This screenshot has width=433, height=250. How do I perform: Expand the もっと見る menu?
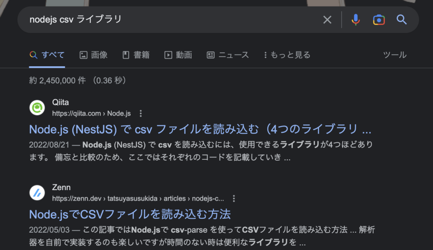pos(287,55)
